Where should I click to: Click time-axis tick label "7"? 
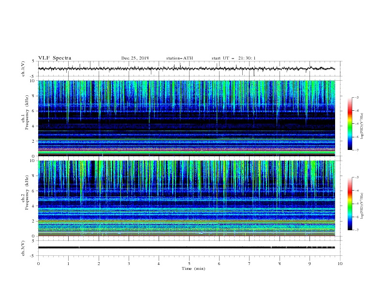pyautogui.click(x=250, y=264)
